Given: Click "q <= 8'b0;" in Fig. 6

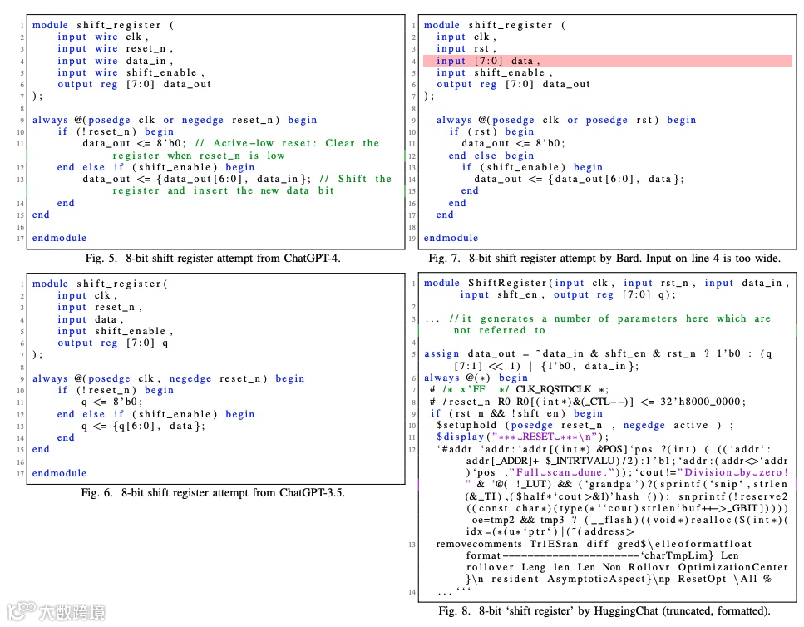Looking at the screenshot, I should pos(112,402).
